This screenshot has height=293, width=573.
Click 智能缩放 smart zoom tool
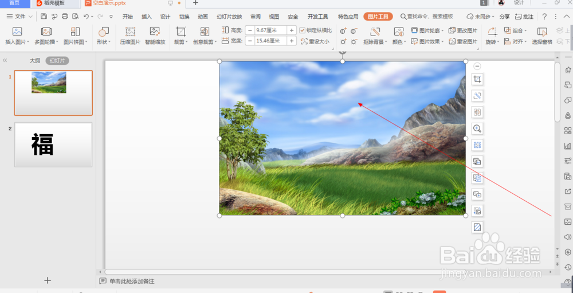[155, 36]
